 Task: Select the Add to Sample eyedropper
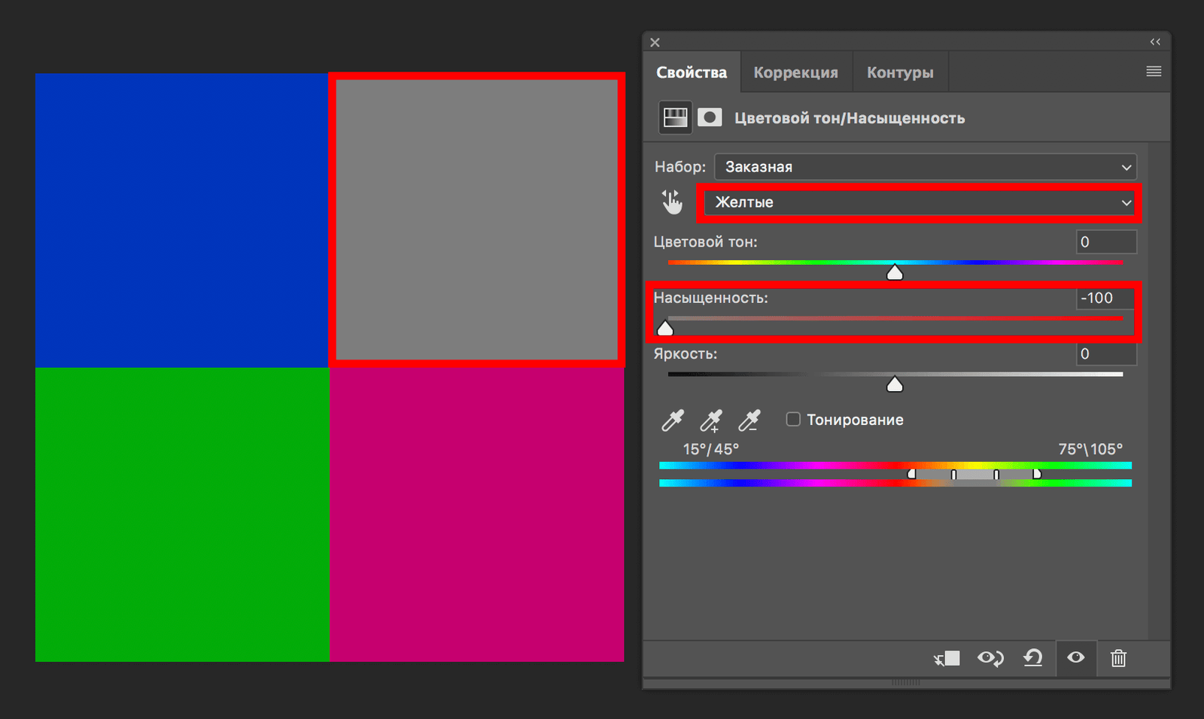point(710,420)
